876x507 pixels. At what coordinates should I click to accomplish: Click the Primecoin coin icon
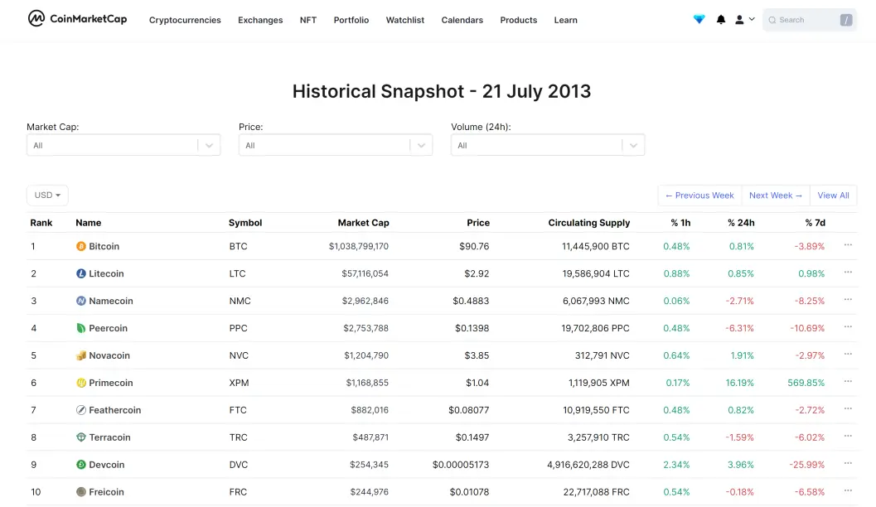[x=81, y=383]
